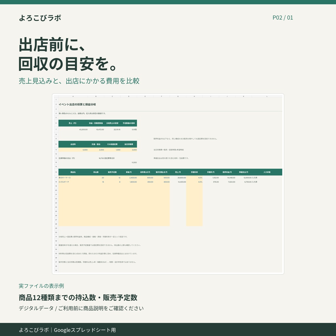Click the note starting 分岐売上＝固定費

(x=93, y=237)
